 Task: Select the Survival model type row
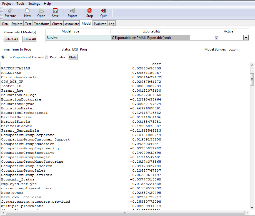[79, 38]
